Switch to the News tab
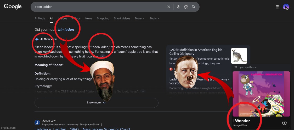294x130 pixels. tap(89, 18)
